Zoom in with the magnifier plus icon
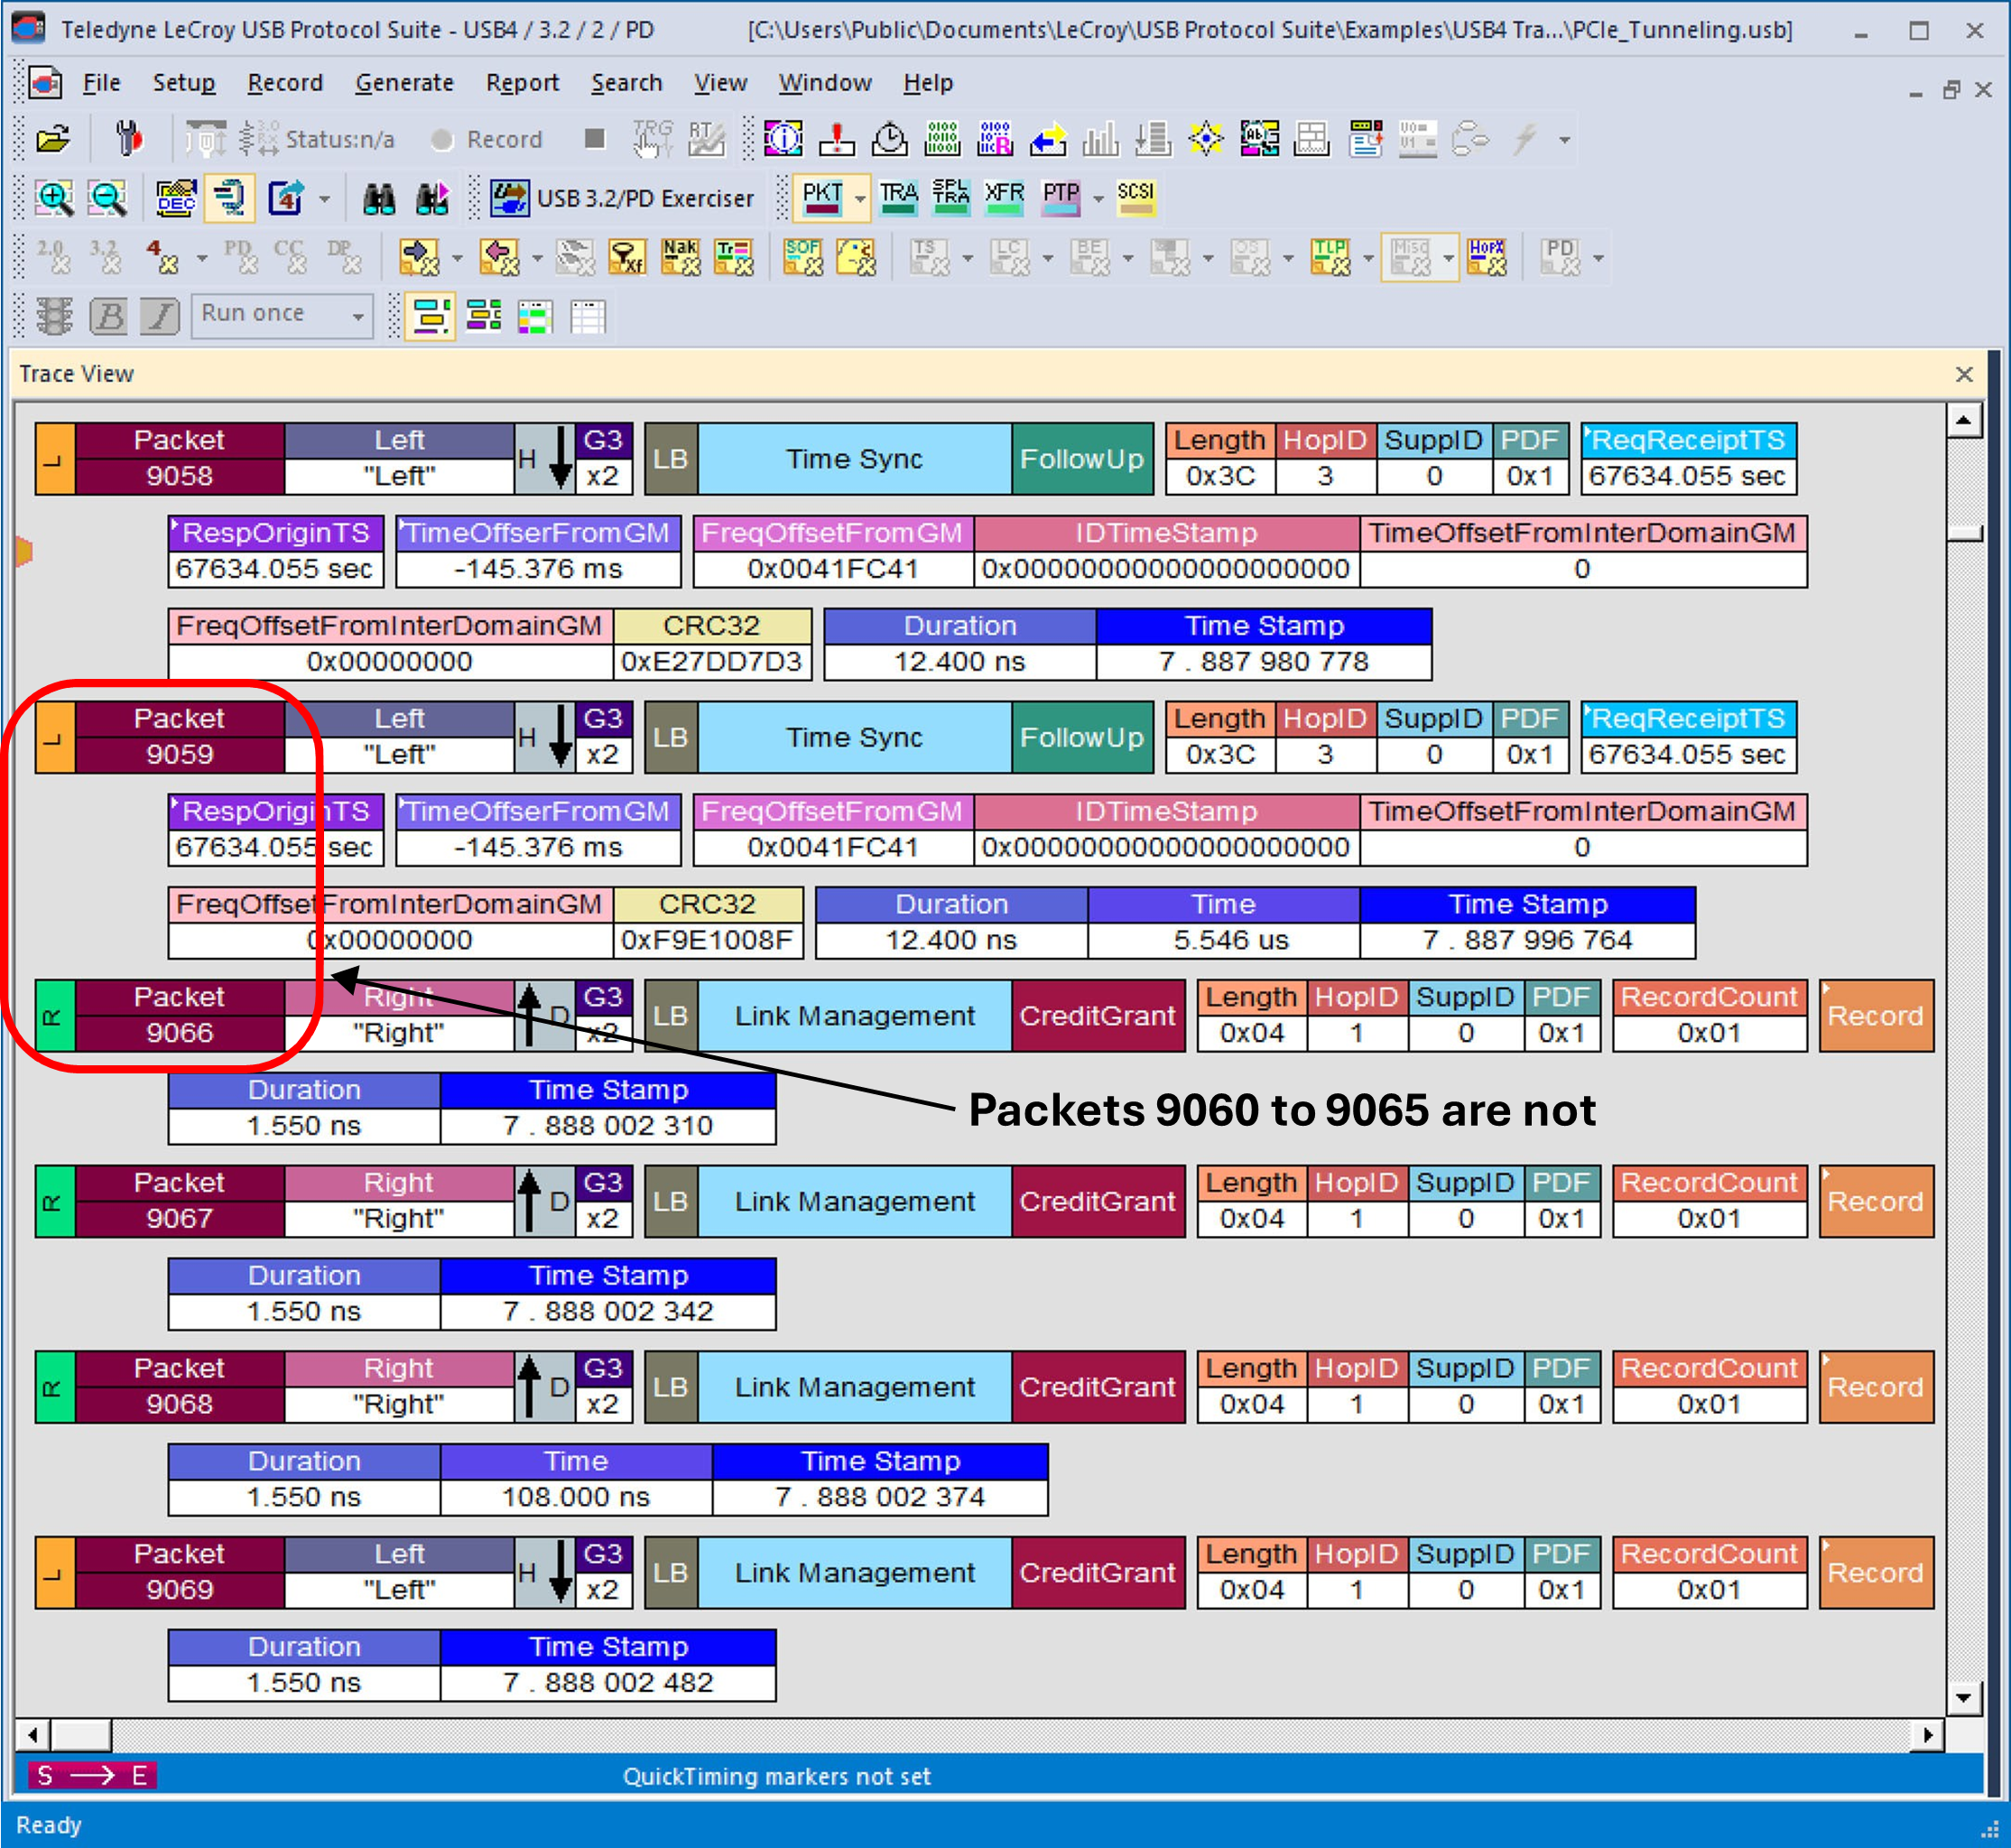 [55, 198]
